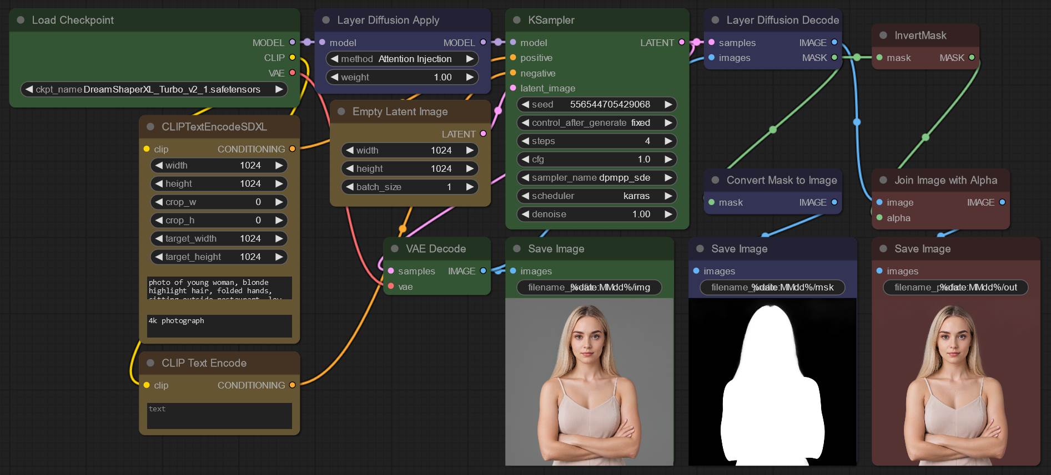Open the control_after_generate fixed combo

(597, 122)
